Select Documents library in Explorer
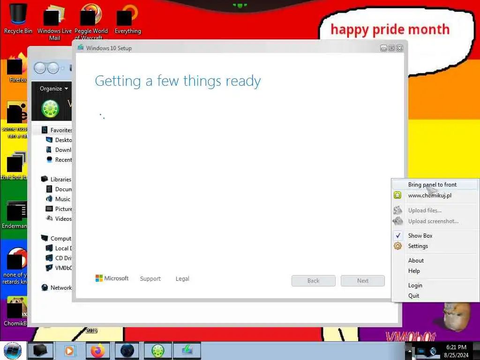Image resolution: width=480 pixels, height=360 pixels. 59,189
